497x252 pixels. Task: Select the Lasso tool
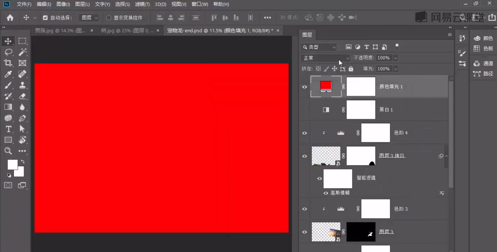(8, 52)
